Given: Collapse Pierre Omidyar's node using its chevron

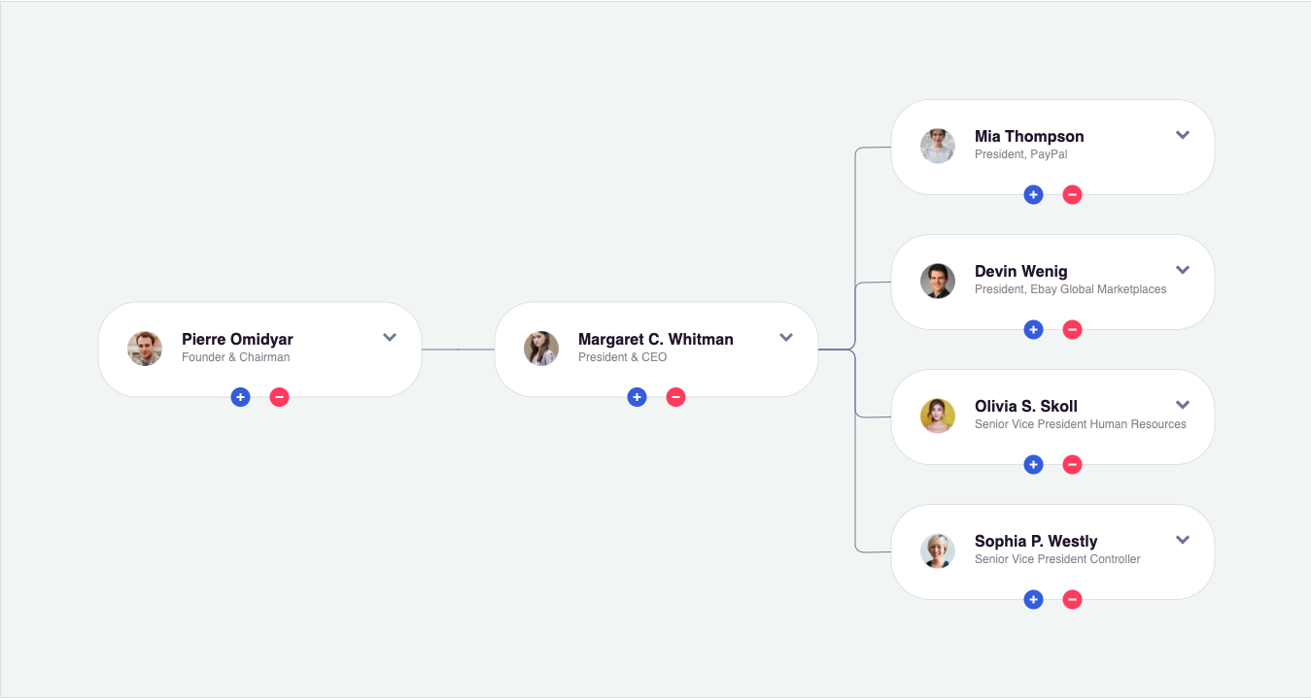Looking at the screenshot, I should 390,337.
